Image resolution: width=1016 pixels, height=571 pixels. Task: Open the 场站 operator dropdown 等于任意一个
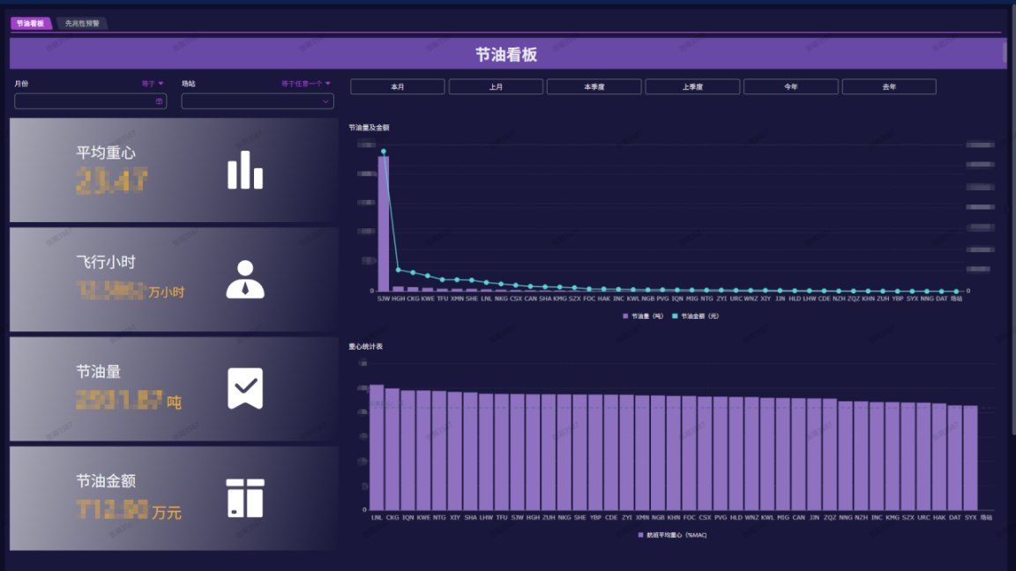pyautogui.click(x=306, y=84)
